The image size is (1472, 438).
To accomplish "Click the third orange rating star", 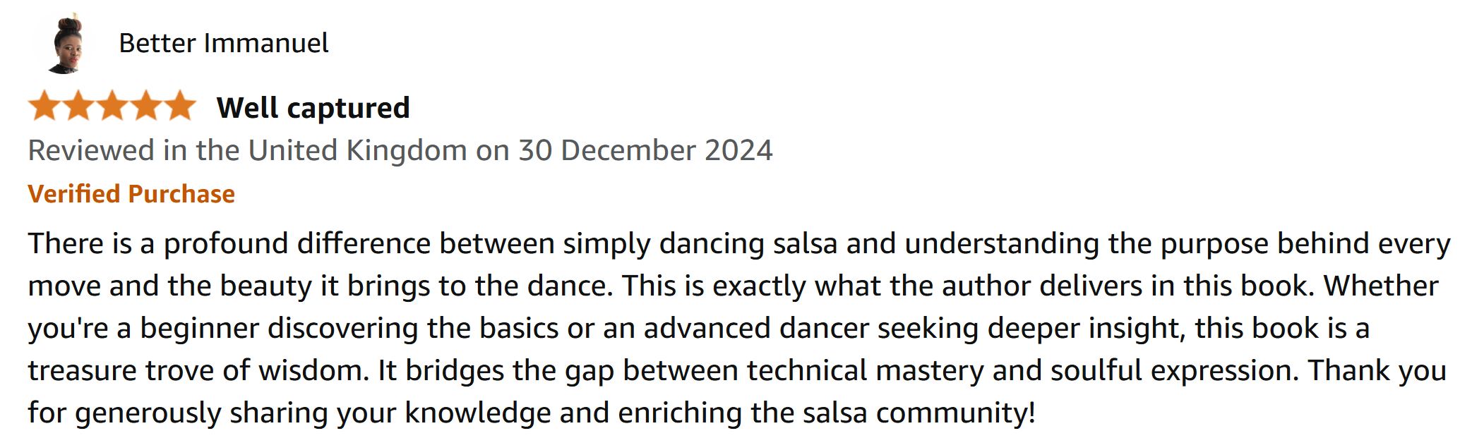I will (x=113, y=106).
